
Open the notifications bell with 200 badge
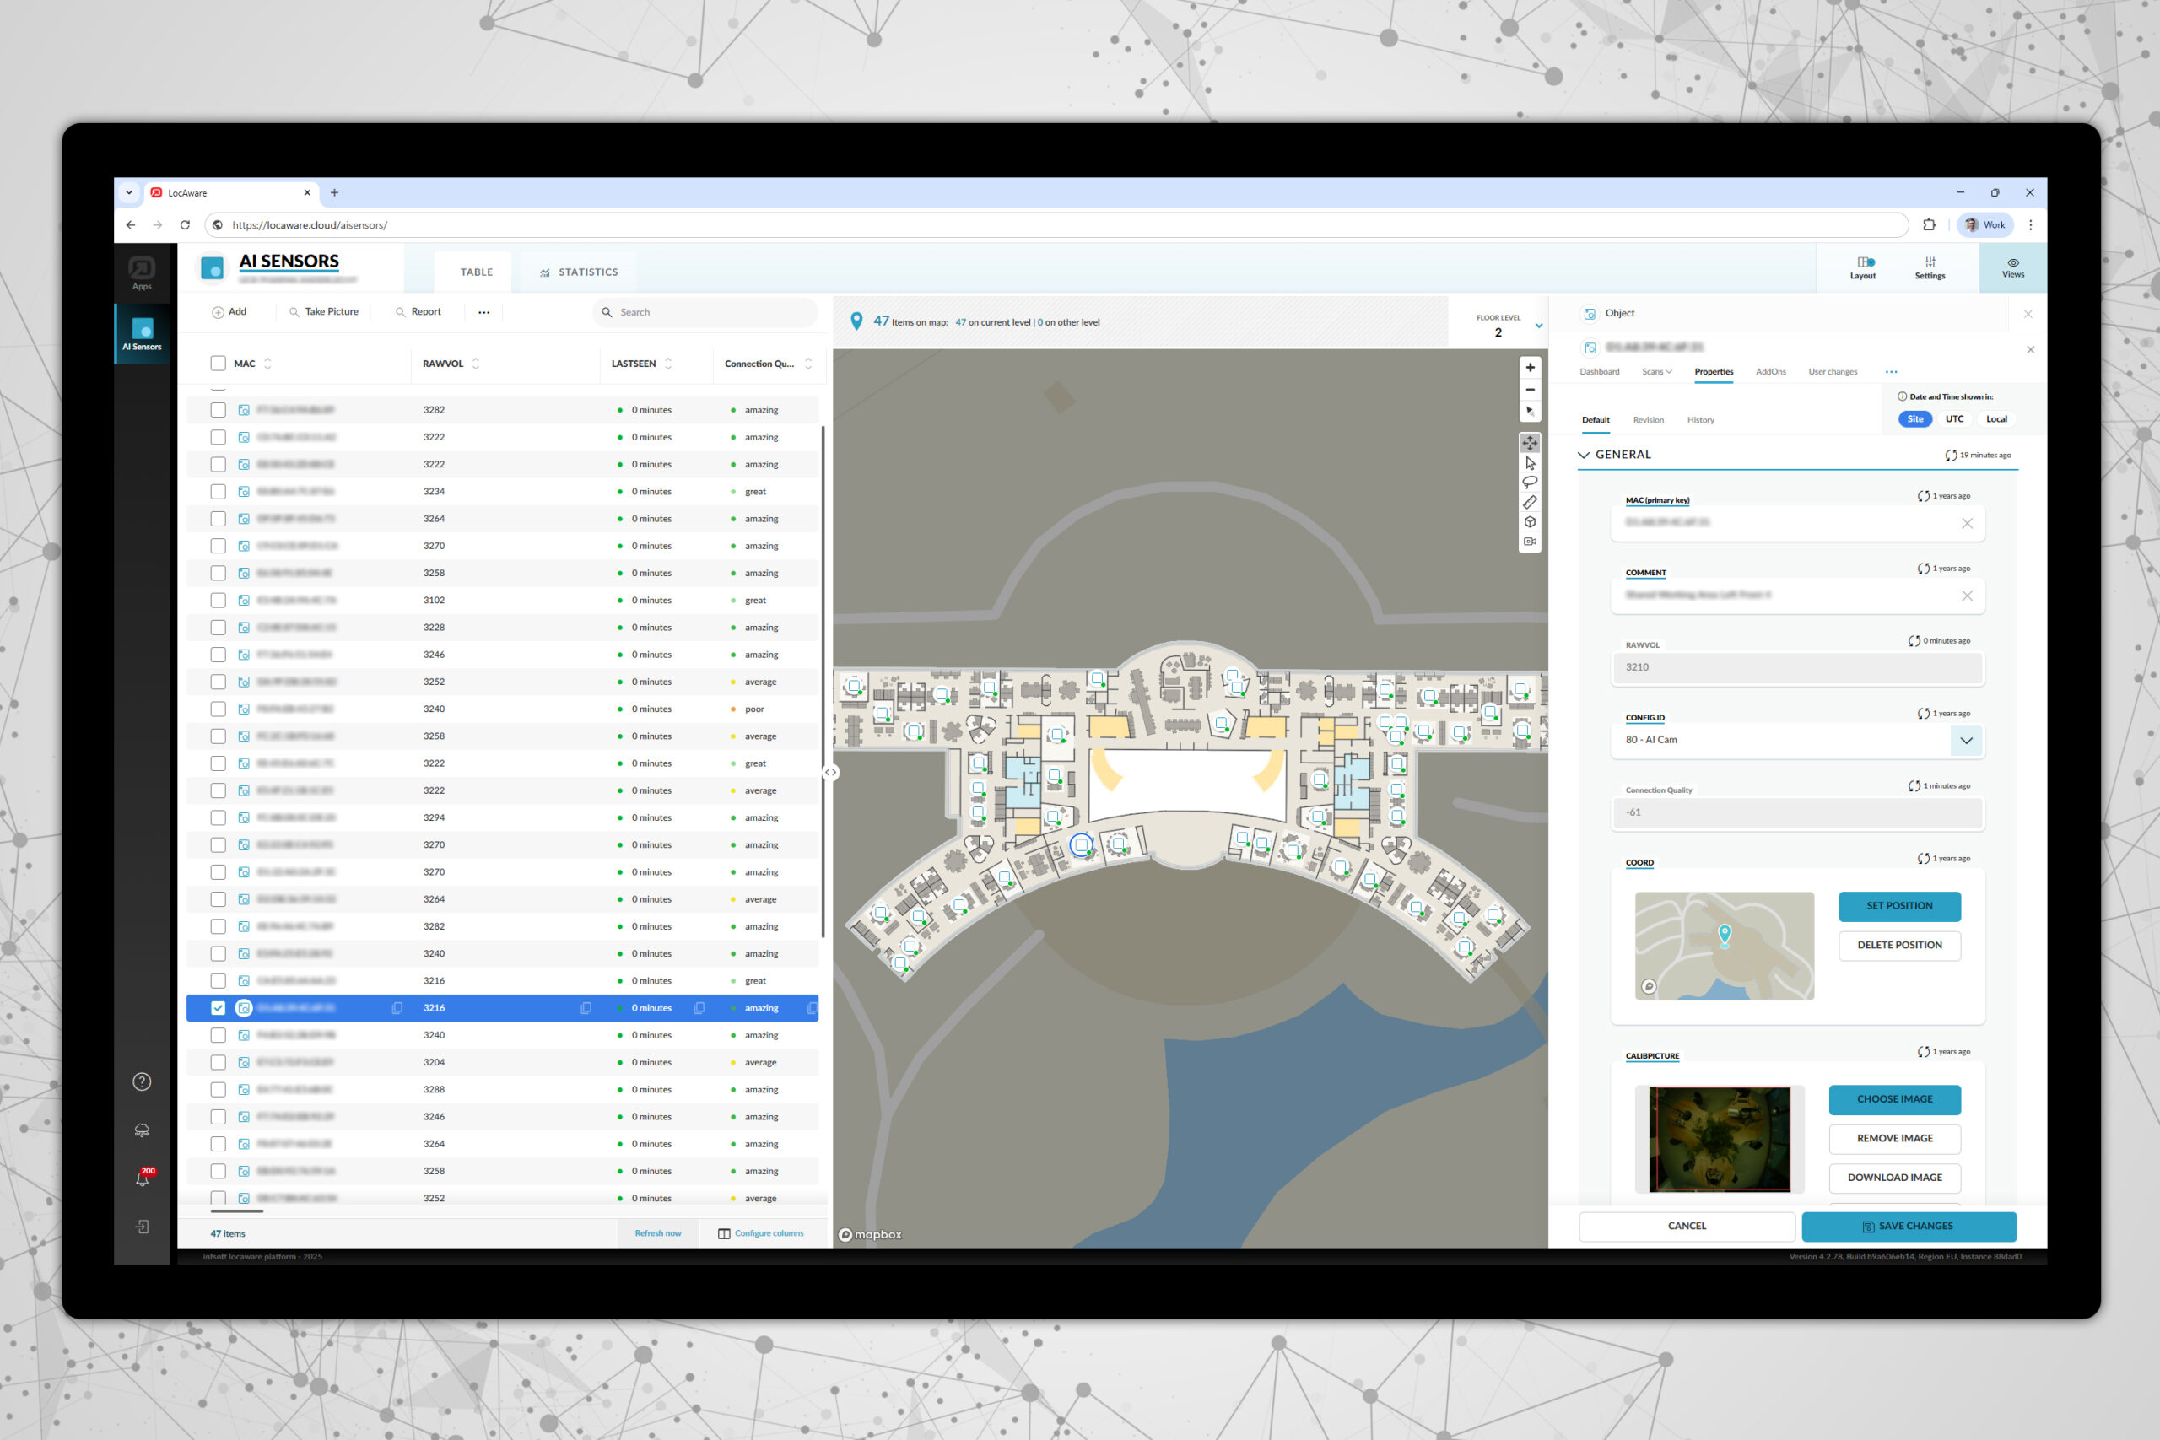click(143, 1178)
